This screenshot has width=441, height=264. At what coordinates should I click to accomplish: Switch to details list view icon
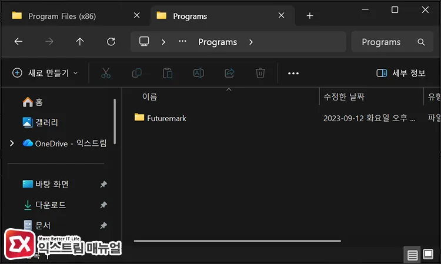[412, 255]
